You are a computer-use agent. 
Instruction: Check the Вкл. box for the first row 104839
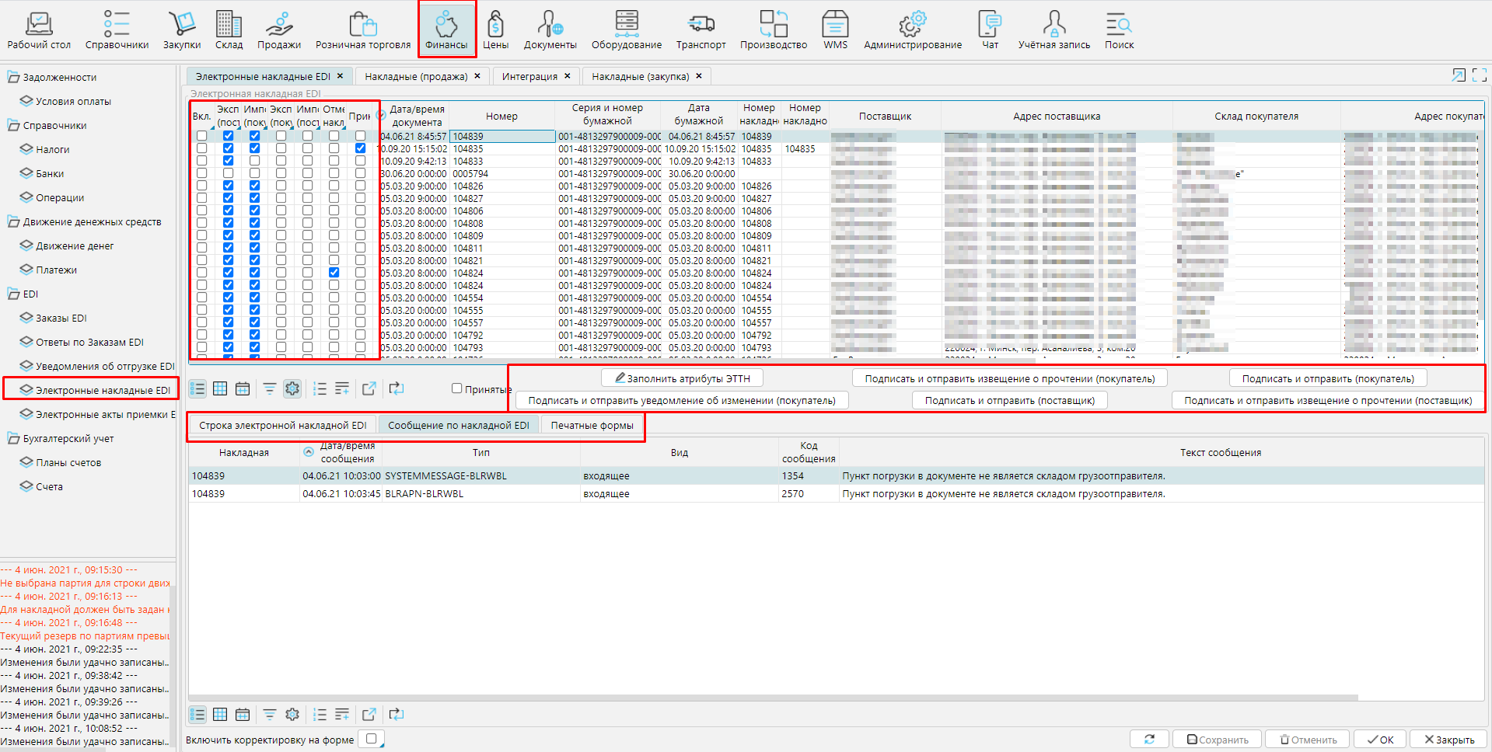coord(202,136)
